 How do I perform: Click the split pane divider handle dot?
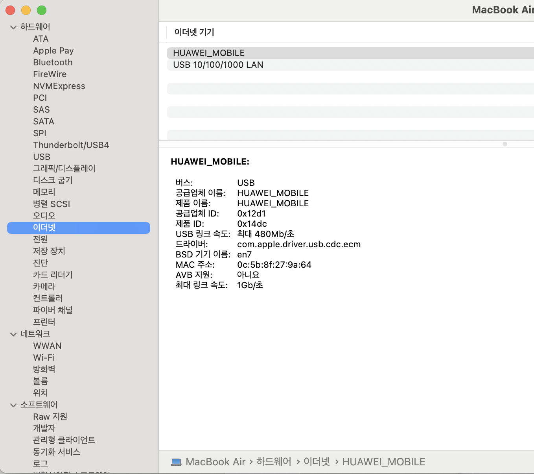coord(505,144)
